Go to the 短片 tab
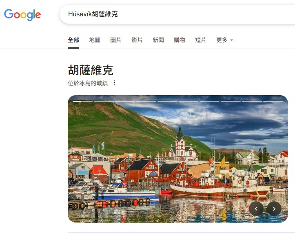The width and height of the screenshot is (295, 241). click(x=200, y=40)
